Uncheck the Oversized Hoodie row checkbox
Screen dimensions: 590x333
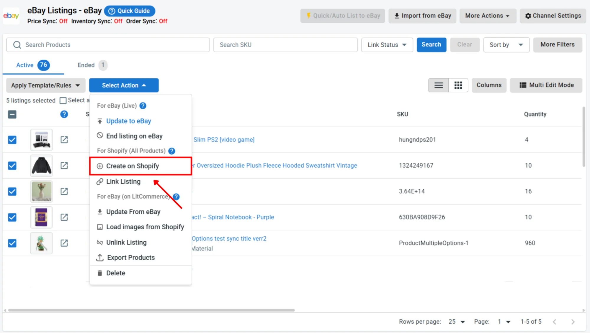(12, 166)
